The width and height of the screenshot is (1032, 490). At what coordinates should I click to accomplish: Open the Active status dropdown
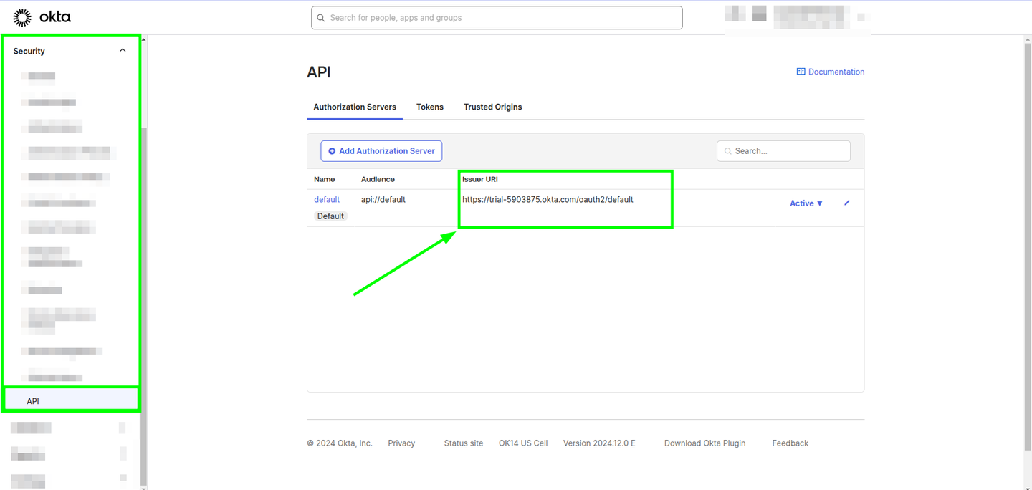click(x=806, y=203)
